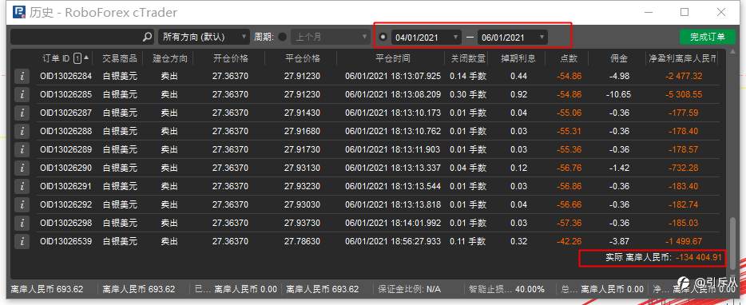Open the start date 04/01/2021 picker
This screenshot has height=305, width=746.
pos(427,37)
